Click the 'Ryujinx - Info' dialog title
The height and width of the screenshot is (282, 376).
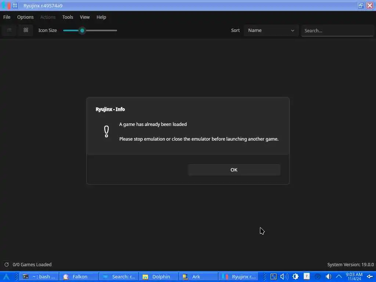(110, 109)
